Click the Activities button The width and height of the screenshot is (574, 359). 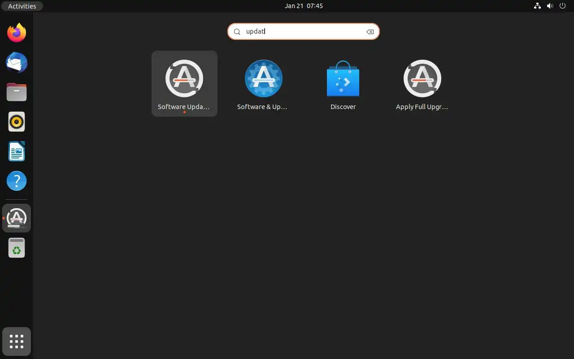tap(22, 6)
